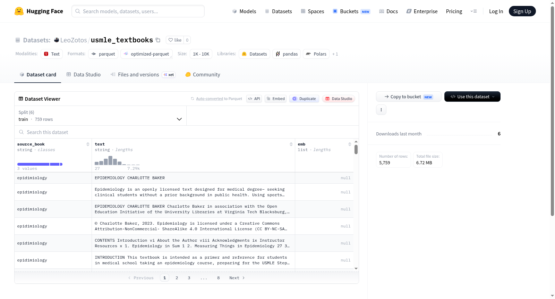Open Enterprise in the navigation
Image resolution: width=555 pixels, height=299 pixels.
pyautogui.click(x=422, y=11)
